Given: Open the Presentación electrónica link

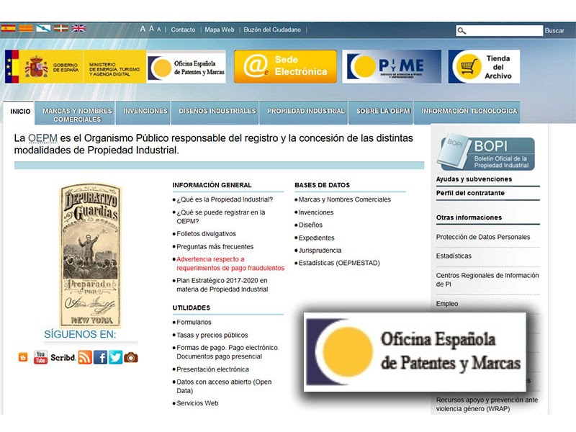Looking at the screenshot, I should point(212,369).
